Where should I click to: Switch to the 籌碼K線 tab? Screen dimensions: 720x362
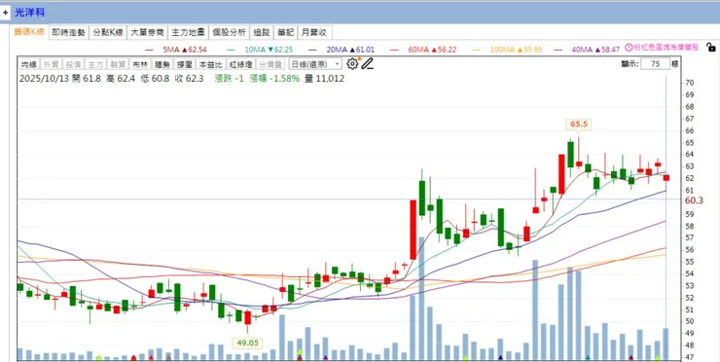29,32
